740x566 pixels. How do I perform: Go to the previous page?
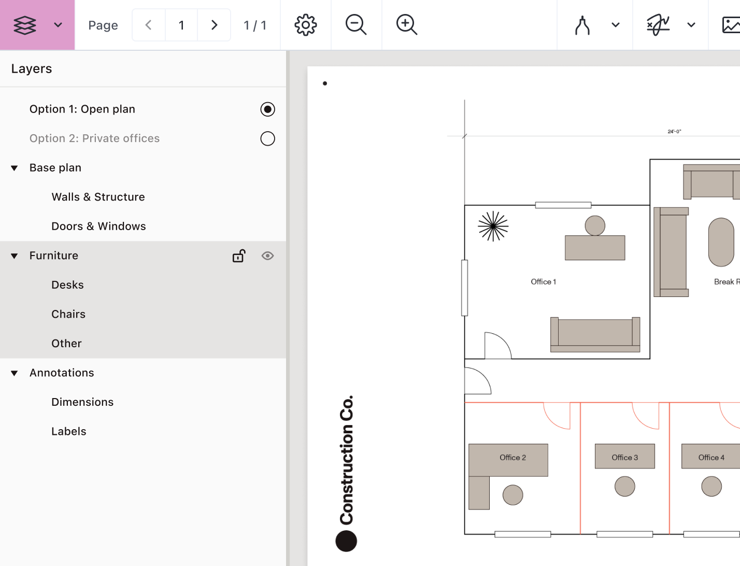[149, 25]
